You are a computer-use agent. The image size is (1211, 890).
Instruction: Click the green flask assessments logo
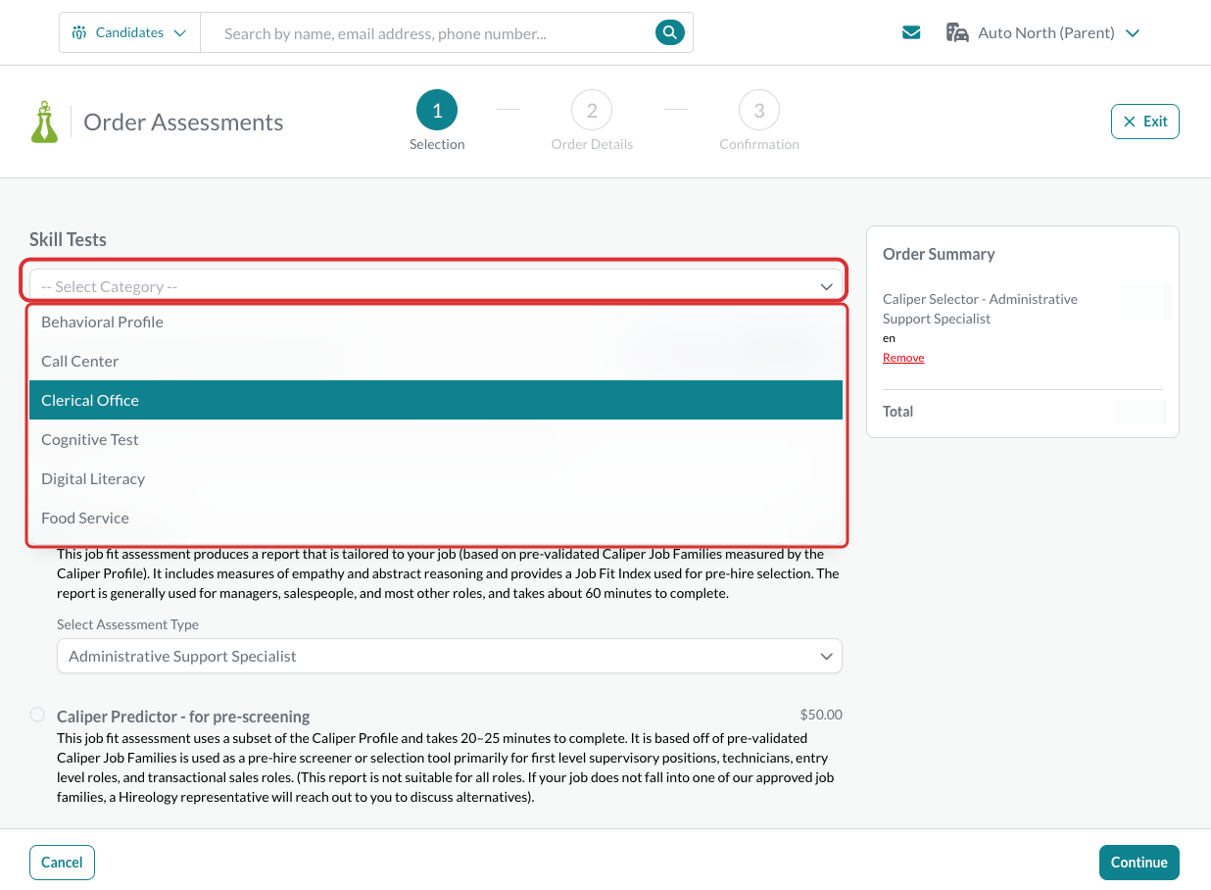[44, 122]
